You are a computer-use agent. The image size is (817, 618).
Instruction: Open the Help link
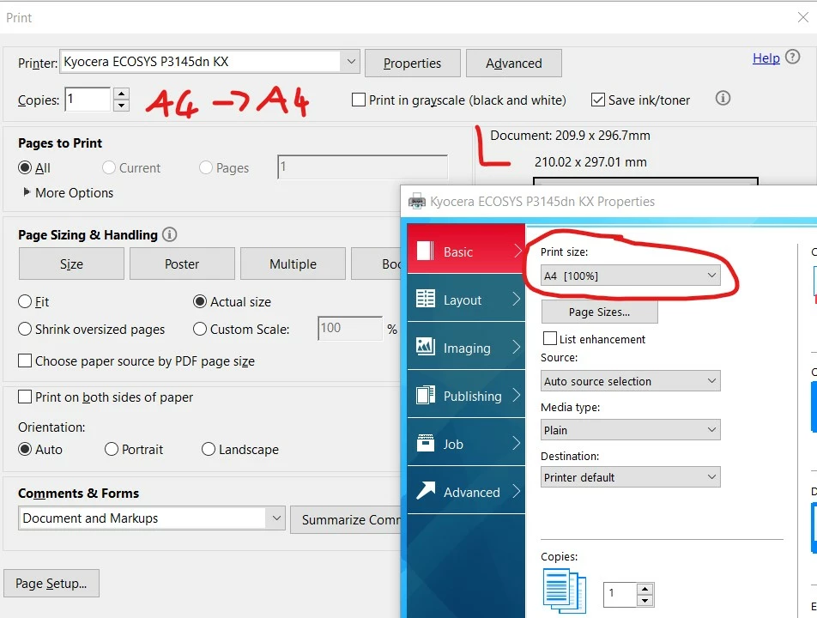[766, 58]
